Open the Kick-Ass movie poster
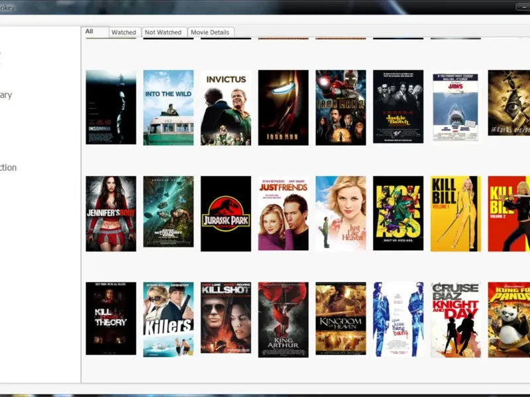The image size is (530, 397). pos(398,214)
